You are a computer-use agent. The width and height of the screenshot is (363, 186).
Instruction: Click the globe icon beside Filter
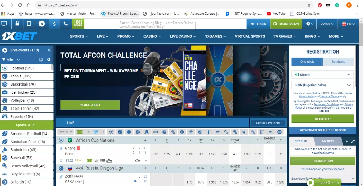[41, 60]
